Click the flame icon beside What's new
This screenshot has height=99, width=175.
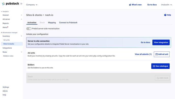(x=130, y=5)
